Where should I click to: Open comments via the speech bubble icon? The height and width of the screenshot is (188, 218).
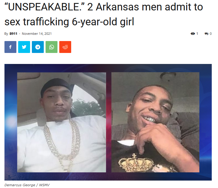click(206, 34)
